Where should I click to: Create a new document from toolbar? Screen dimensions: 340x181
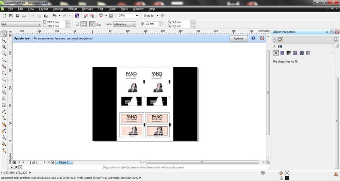(x=4, y=16)
